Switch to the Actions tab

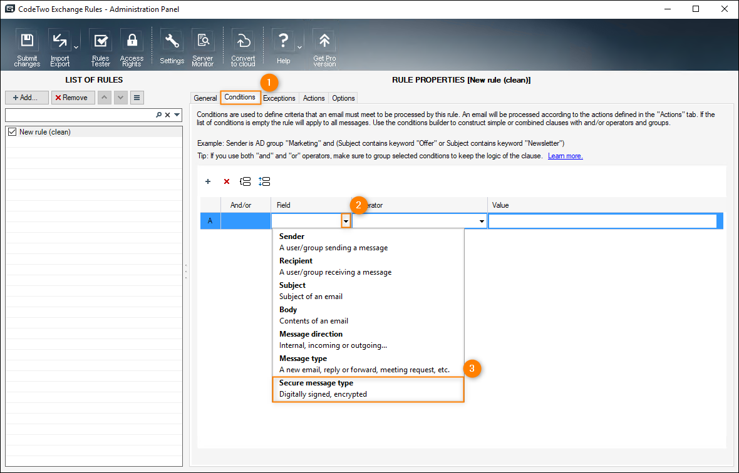(314, 98)
